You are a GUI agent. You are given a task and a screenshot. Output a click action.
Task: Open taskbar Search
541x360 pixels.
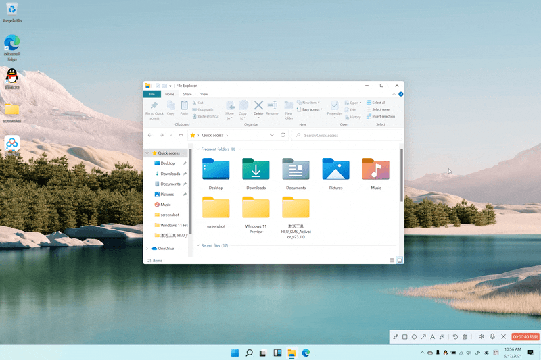[249, 353]
